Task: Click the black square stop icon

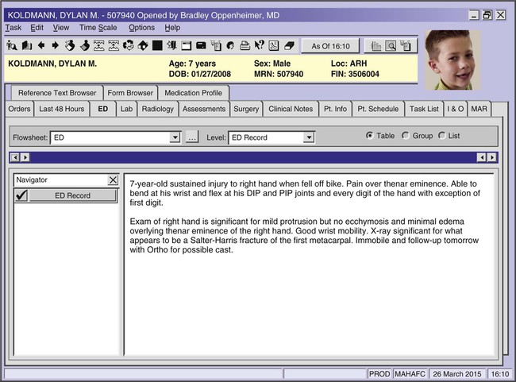Action: point(157,45)
